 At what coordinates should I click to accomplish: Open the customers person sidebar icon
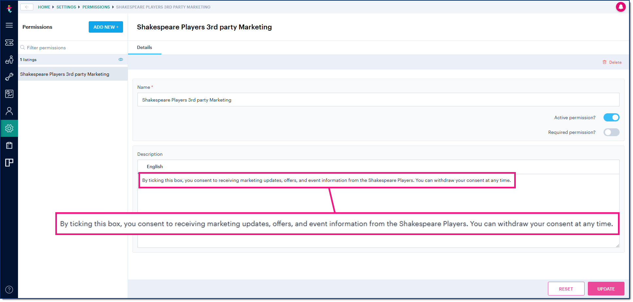(9, 111)
